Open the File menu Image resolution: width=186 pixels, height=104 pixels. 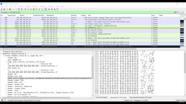[2, 6]
